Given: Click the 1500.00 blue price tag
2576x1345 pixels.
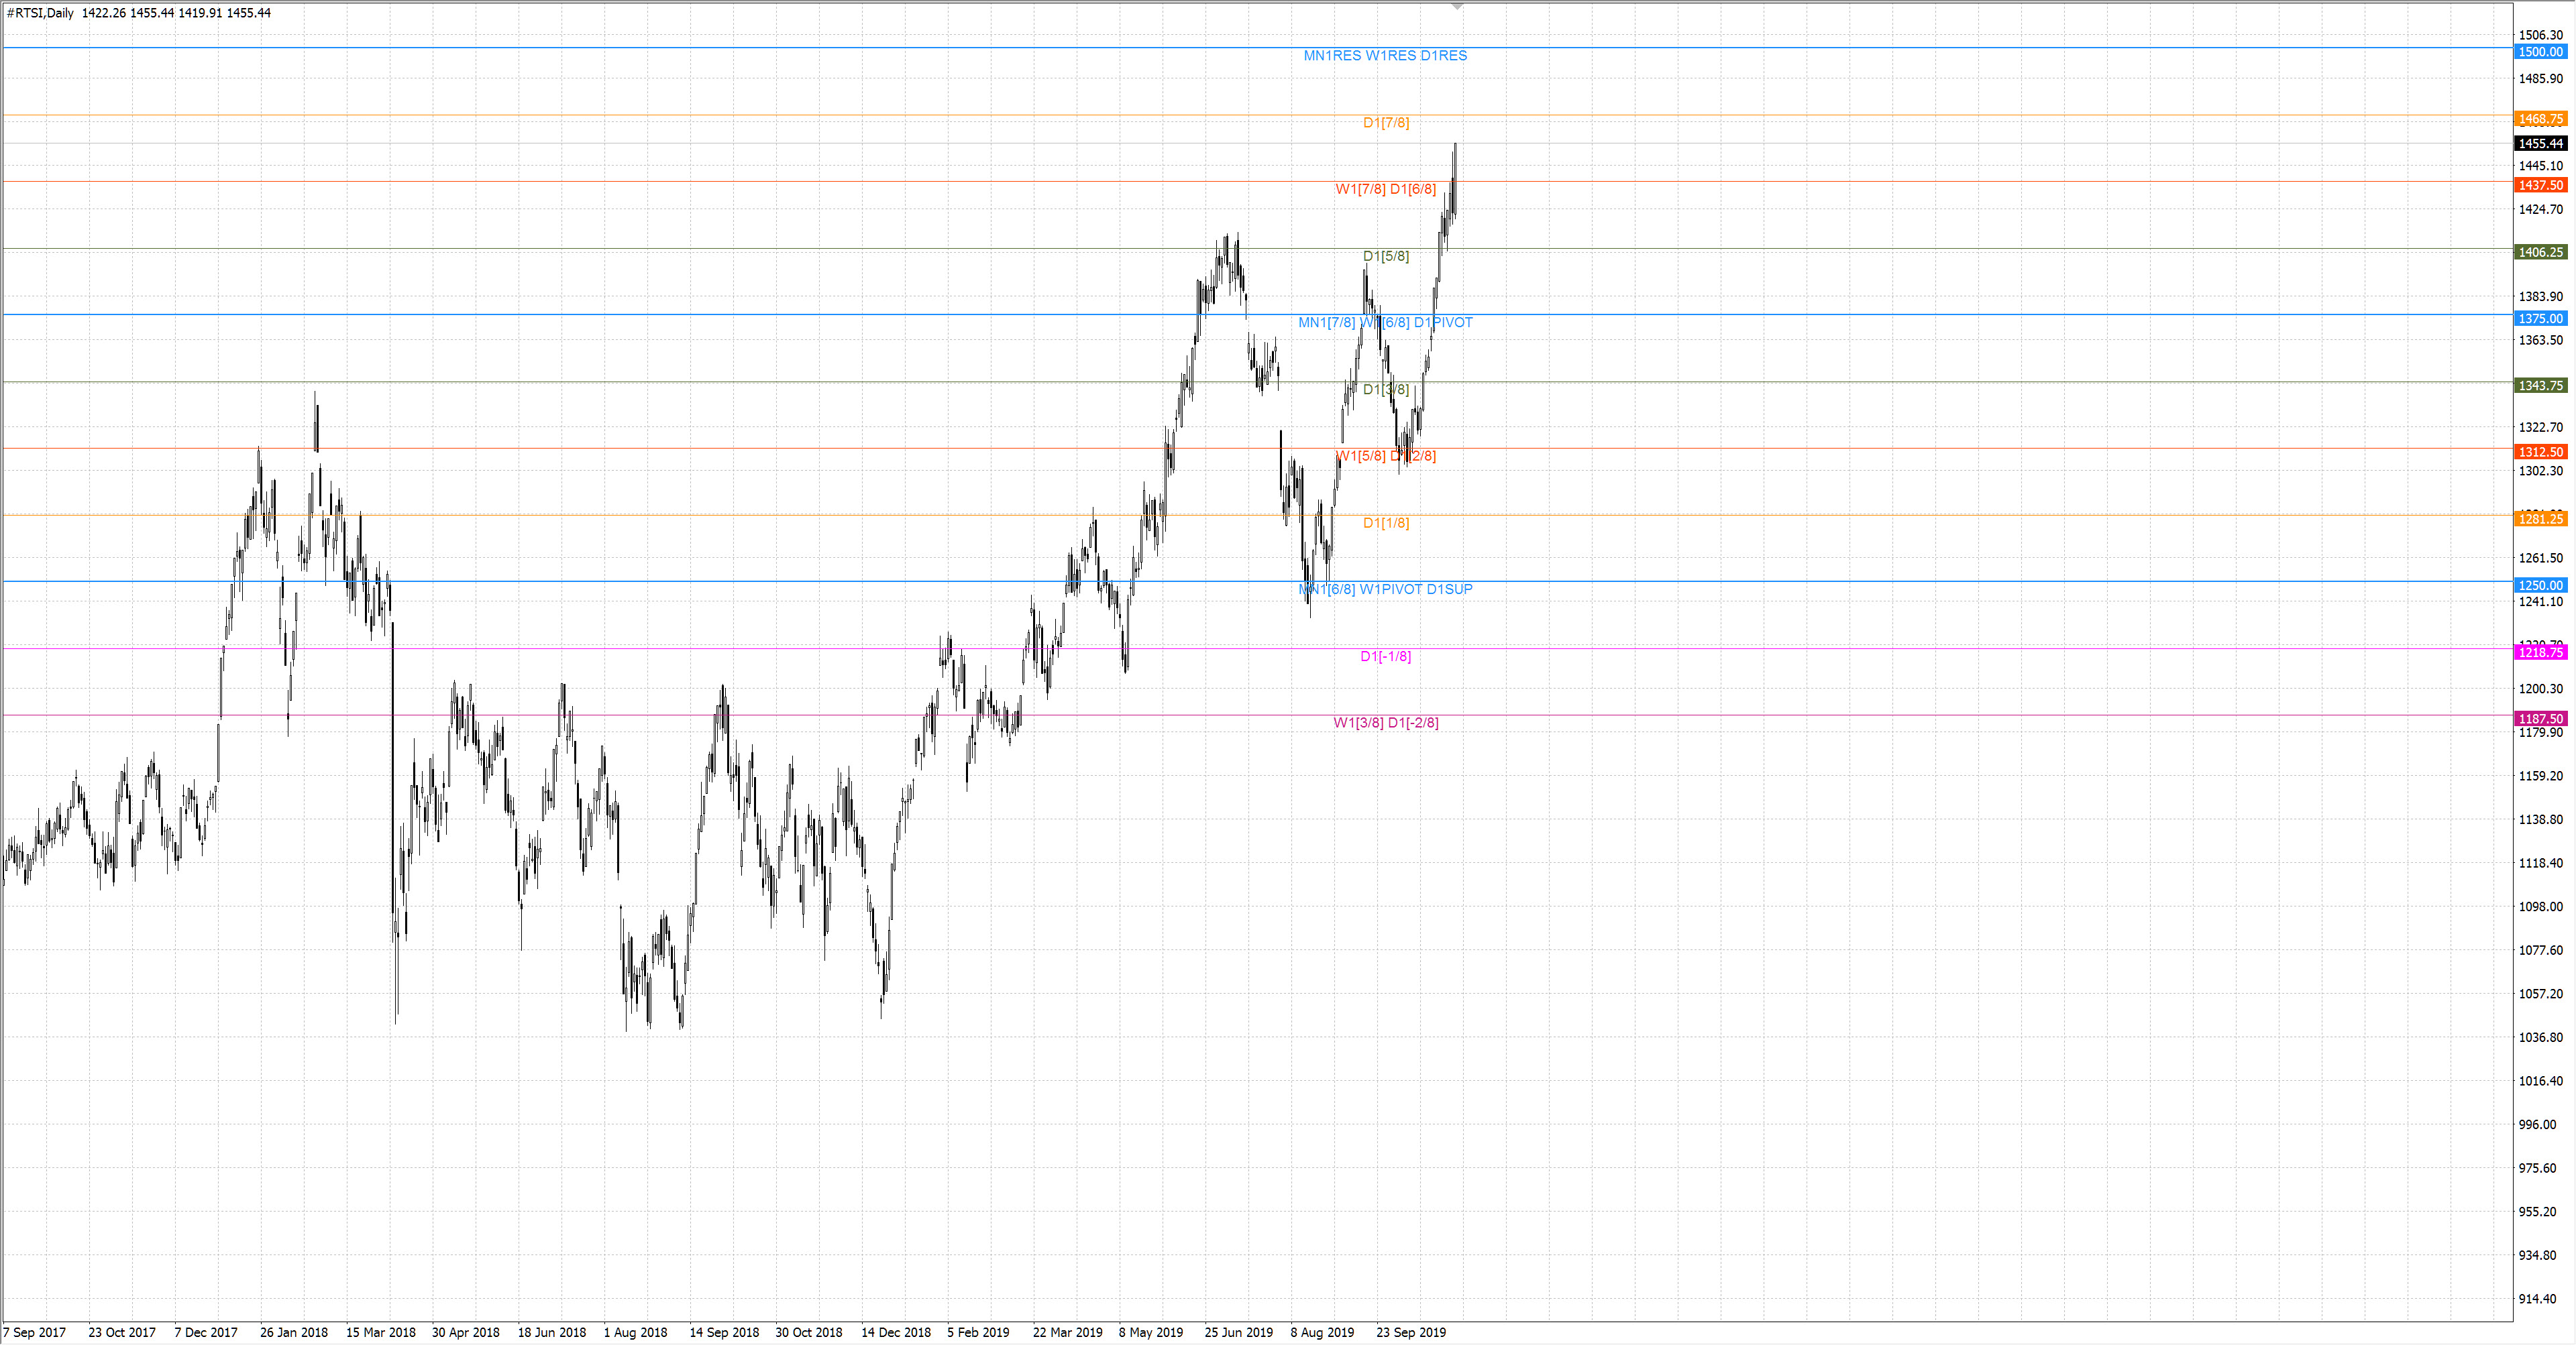Looking at the screenshot, I should pyautogui.click(x=2540, y=52).
